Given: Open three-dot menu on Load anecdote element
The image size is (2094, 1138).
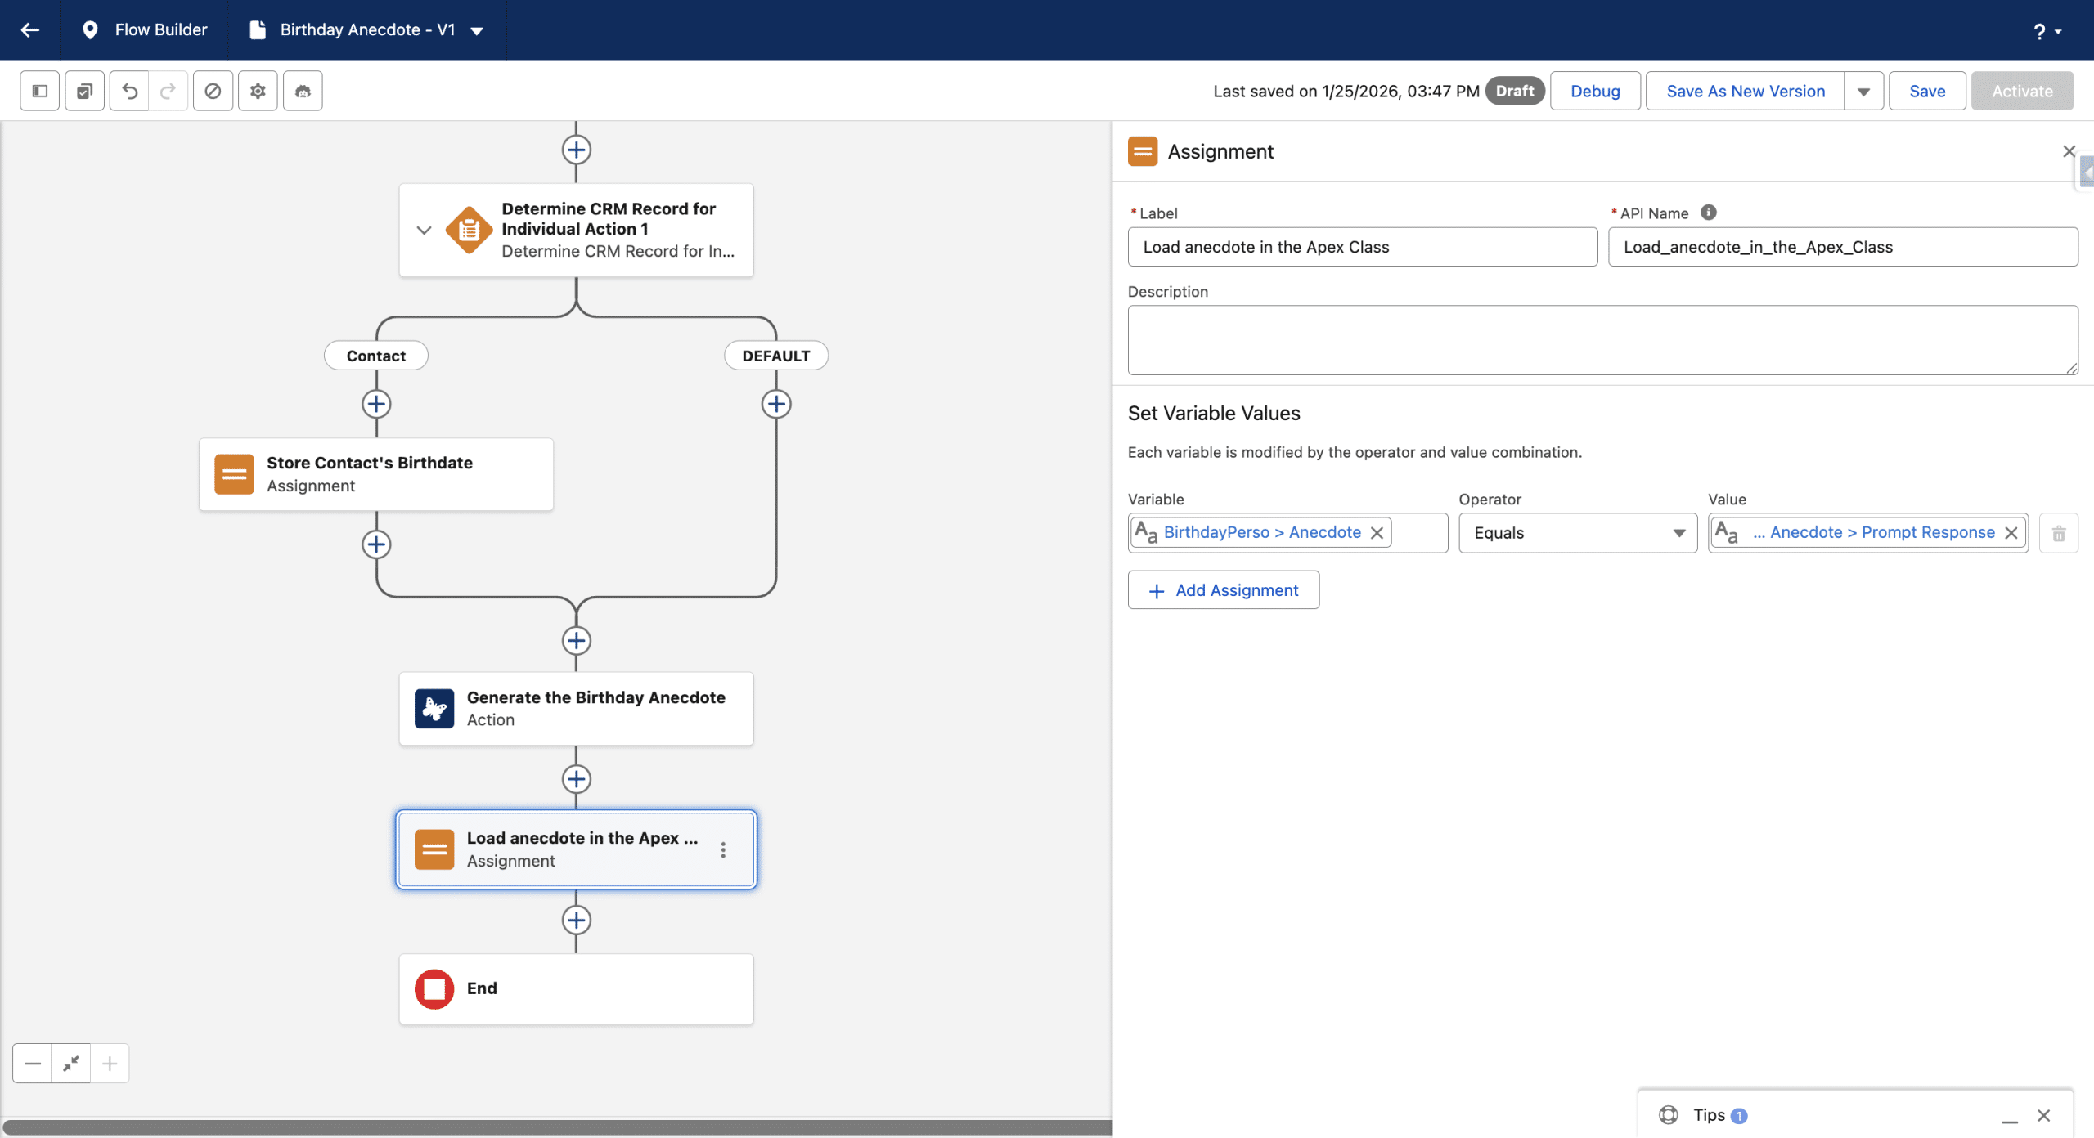Looking at the screenshot, I should (x=723, y=849).
